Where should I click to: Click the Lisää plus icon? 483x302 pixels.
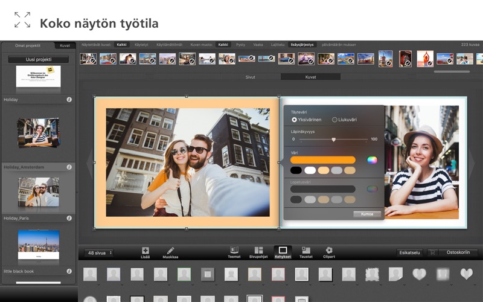click(x=145, y=250)
